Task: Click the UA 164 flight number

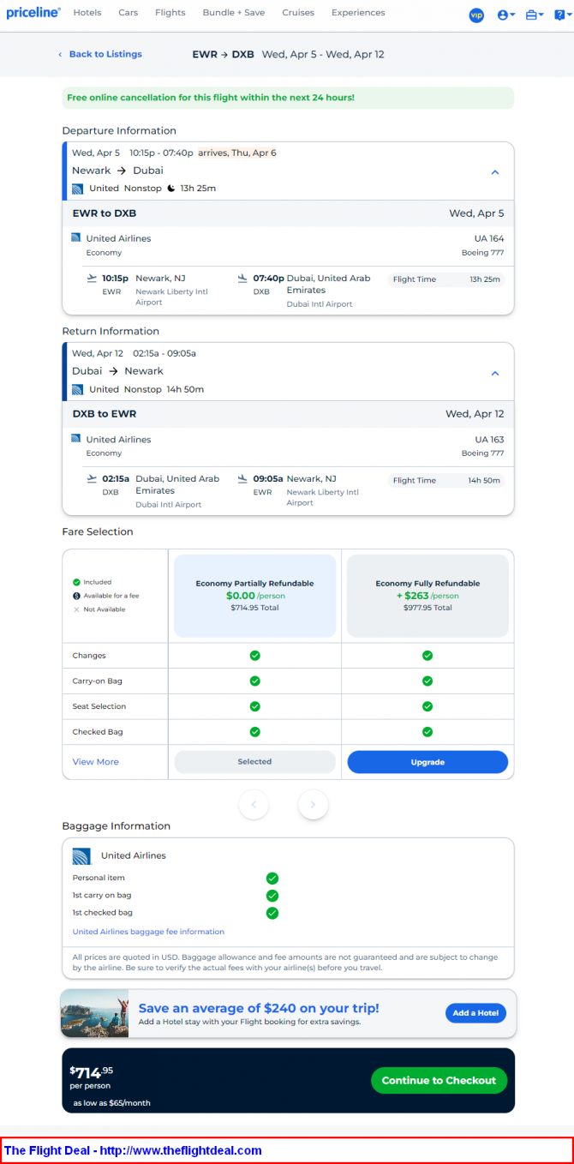Action: (489, 238)
